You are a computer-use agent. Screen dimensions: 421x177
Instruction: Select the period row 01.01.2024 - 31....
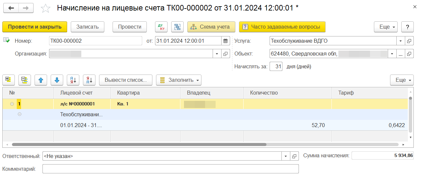click(x=82, y=125)
